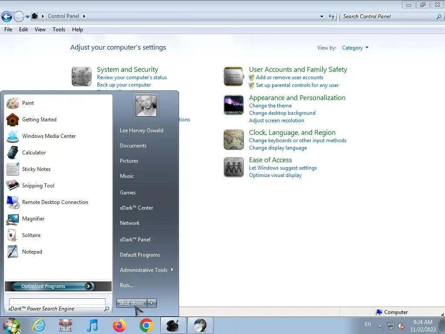Launch Getting Started icon

tap(13, 120)
